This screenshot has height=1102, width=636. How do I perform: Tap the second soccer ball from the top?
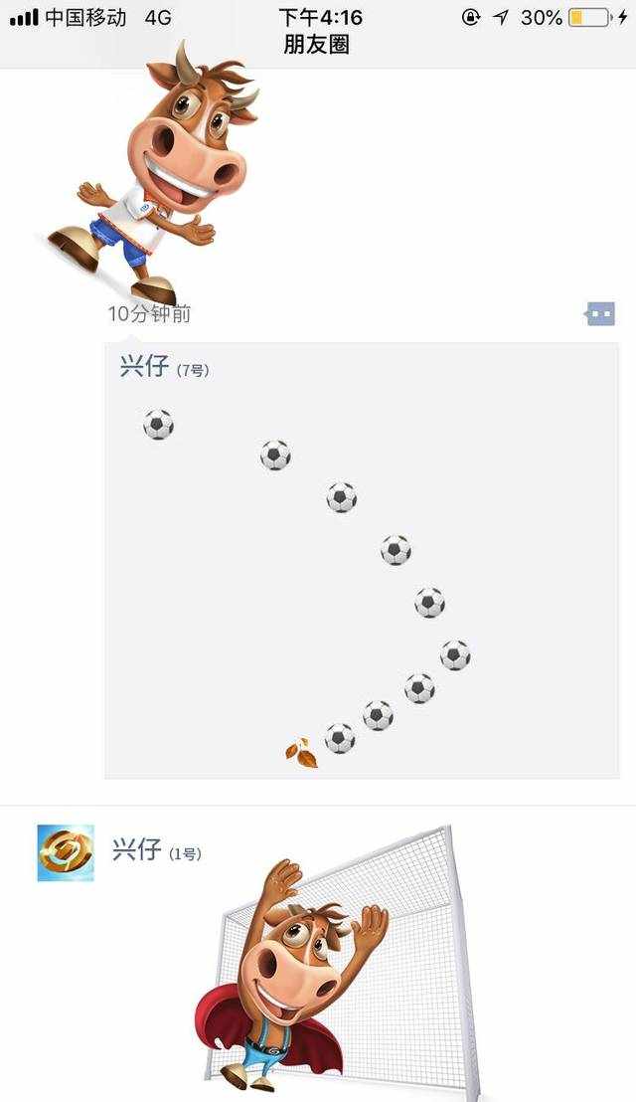[275, 455]
